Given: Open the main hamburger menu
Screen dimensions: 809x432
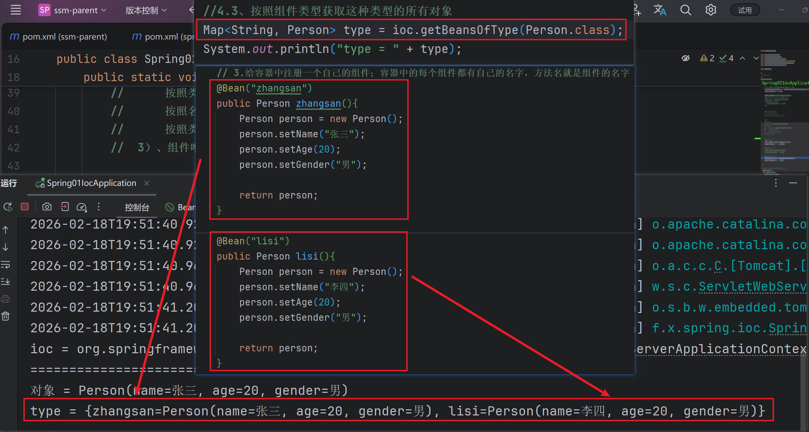Looking at the screenshot, I should click(x=16, y=10).
